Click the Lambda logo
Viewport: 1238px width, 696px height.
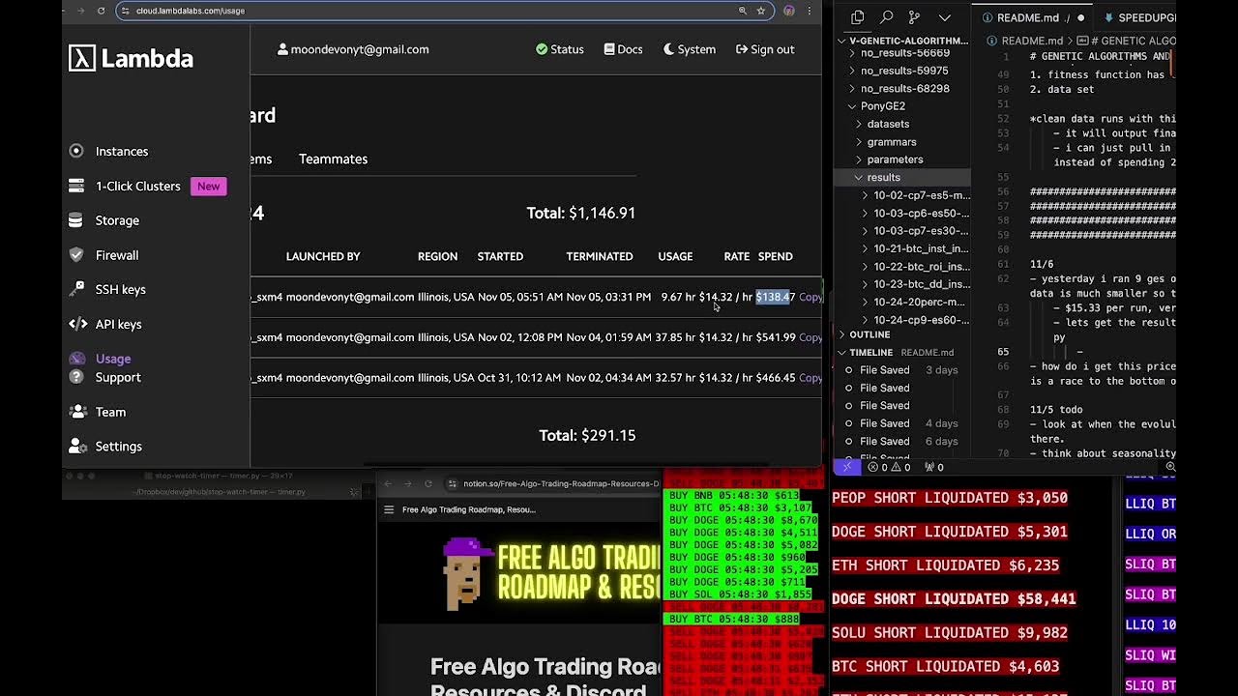[x=132, y=58]
